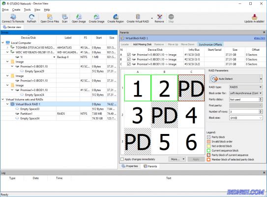267x197 pixels.
Task: Switch to the Properties tab
Action: point(130,166)
